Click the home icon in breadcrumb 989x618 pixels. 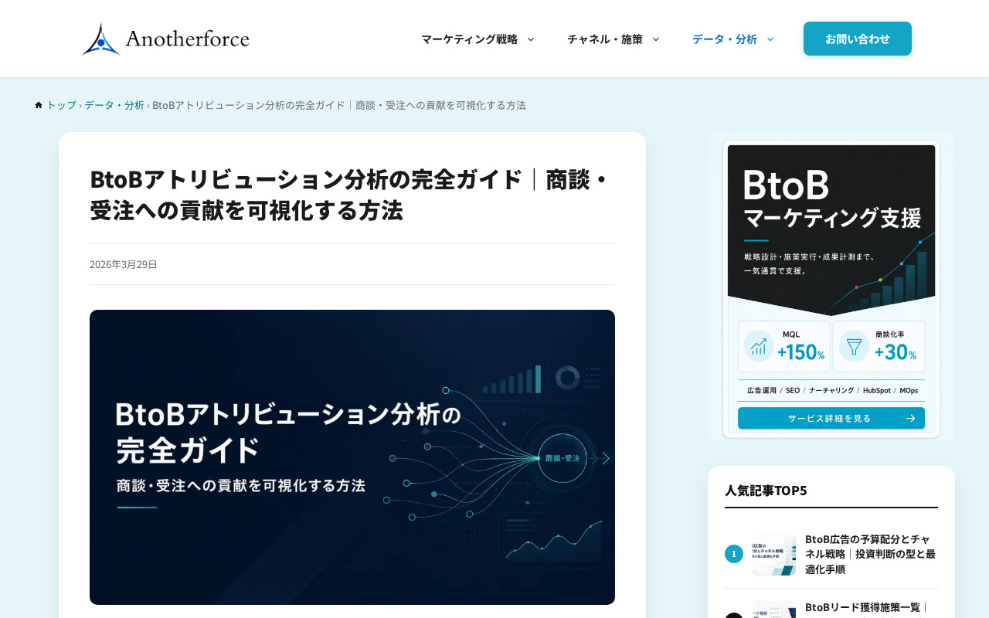coord(39,105)
